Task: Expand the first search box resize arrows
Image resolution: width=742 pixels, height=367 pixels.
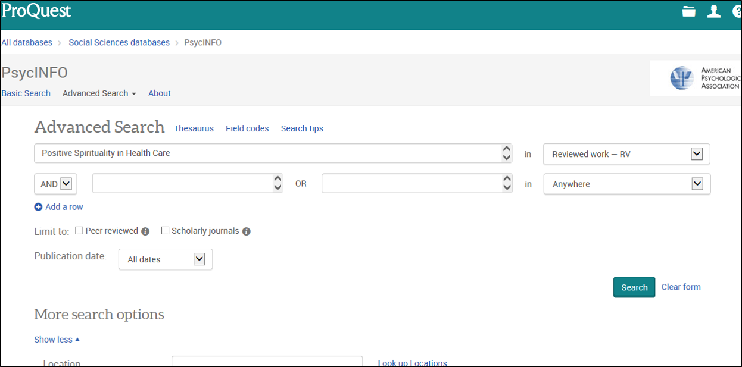Action: coord(507,153)
